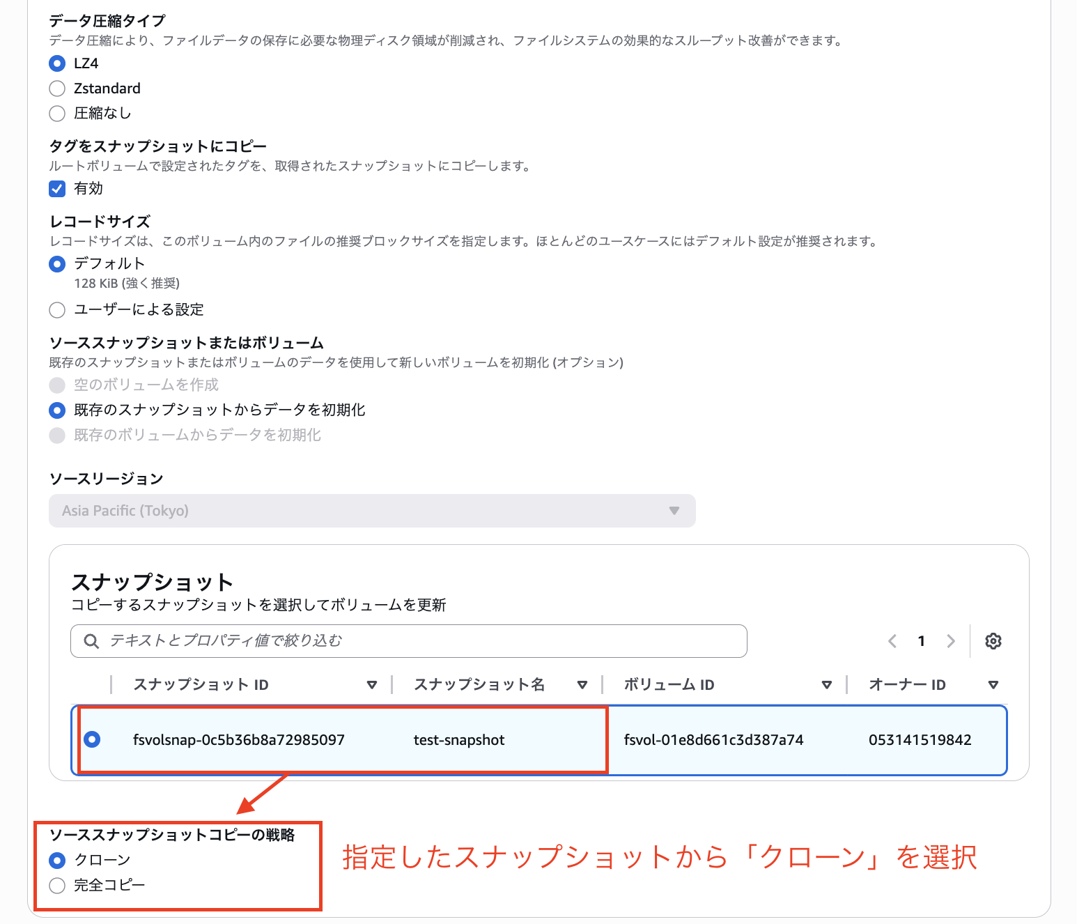Choose ユーザーによる設定 record size option

tap(57, 310)
